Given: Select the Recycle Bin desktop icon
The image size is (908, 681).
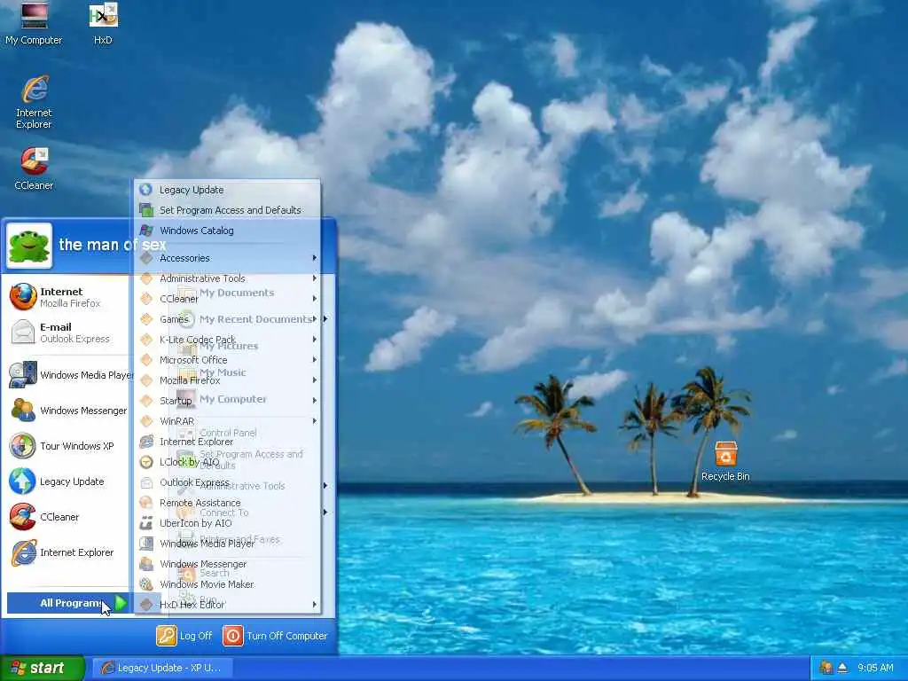Looking at the screenshot, I should [x=725, y=461].
